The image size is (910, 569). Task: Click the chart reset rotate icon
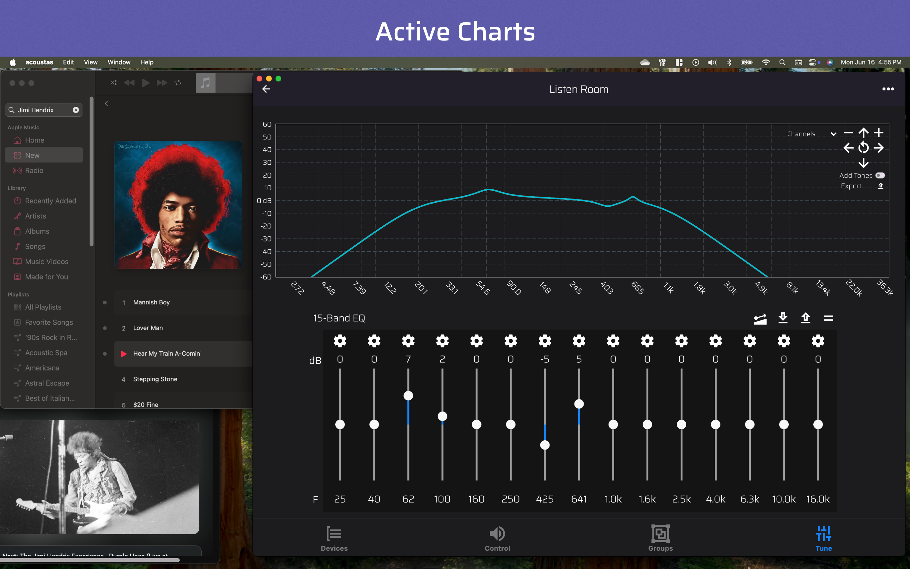click(863, 148)
